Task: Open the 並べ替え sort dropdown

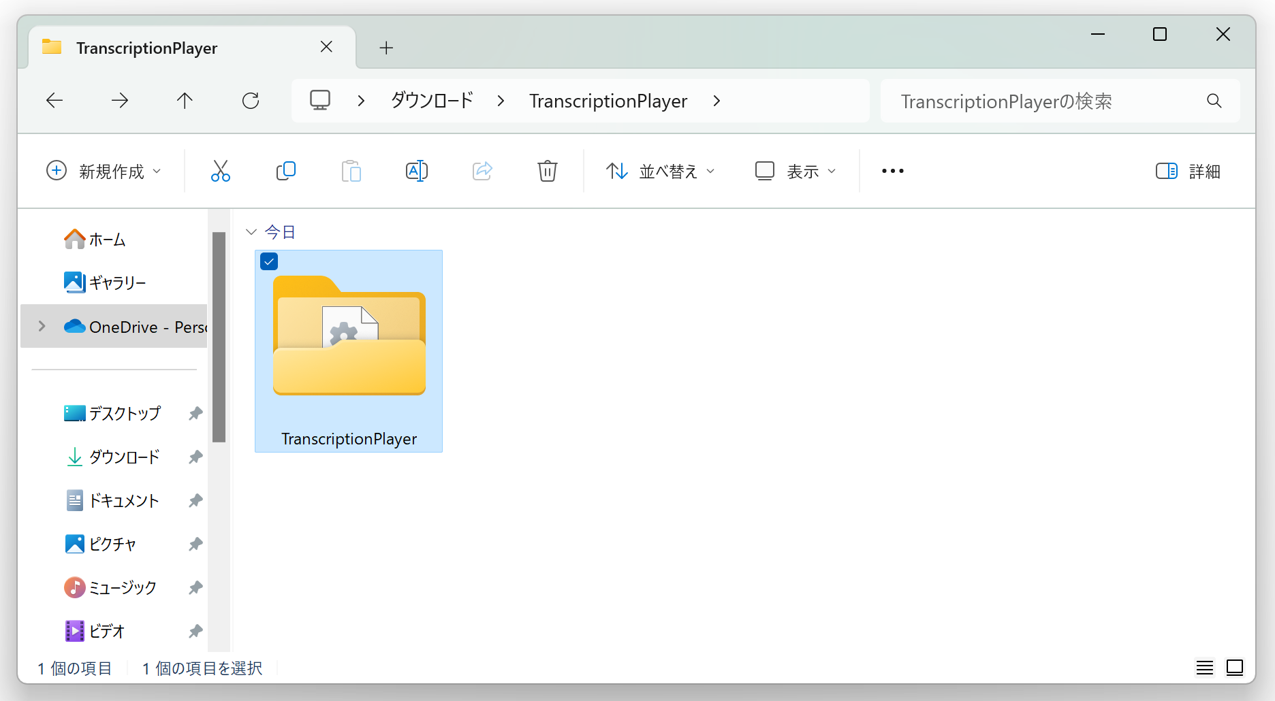Action: 660,171
